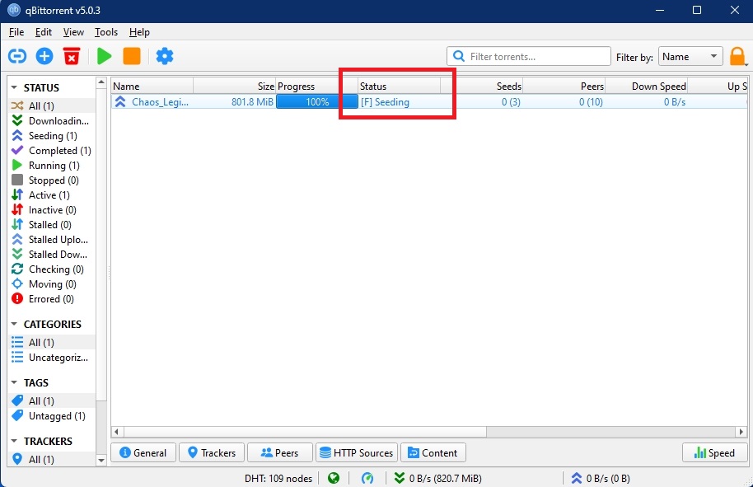
Task: Select All (1) under STATUS
Action: coord(52,105)
